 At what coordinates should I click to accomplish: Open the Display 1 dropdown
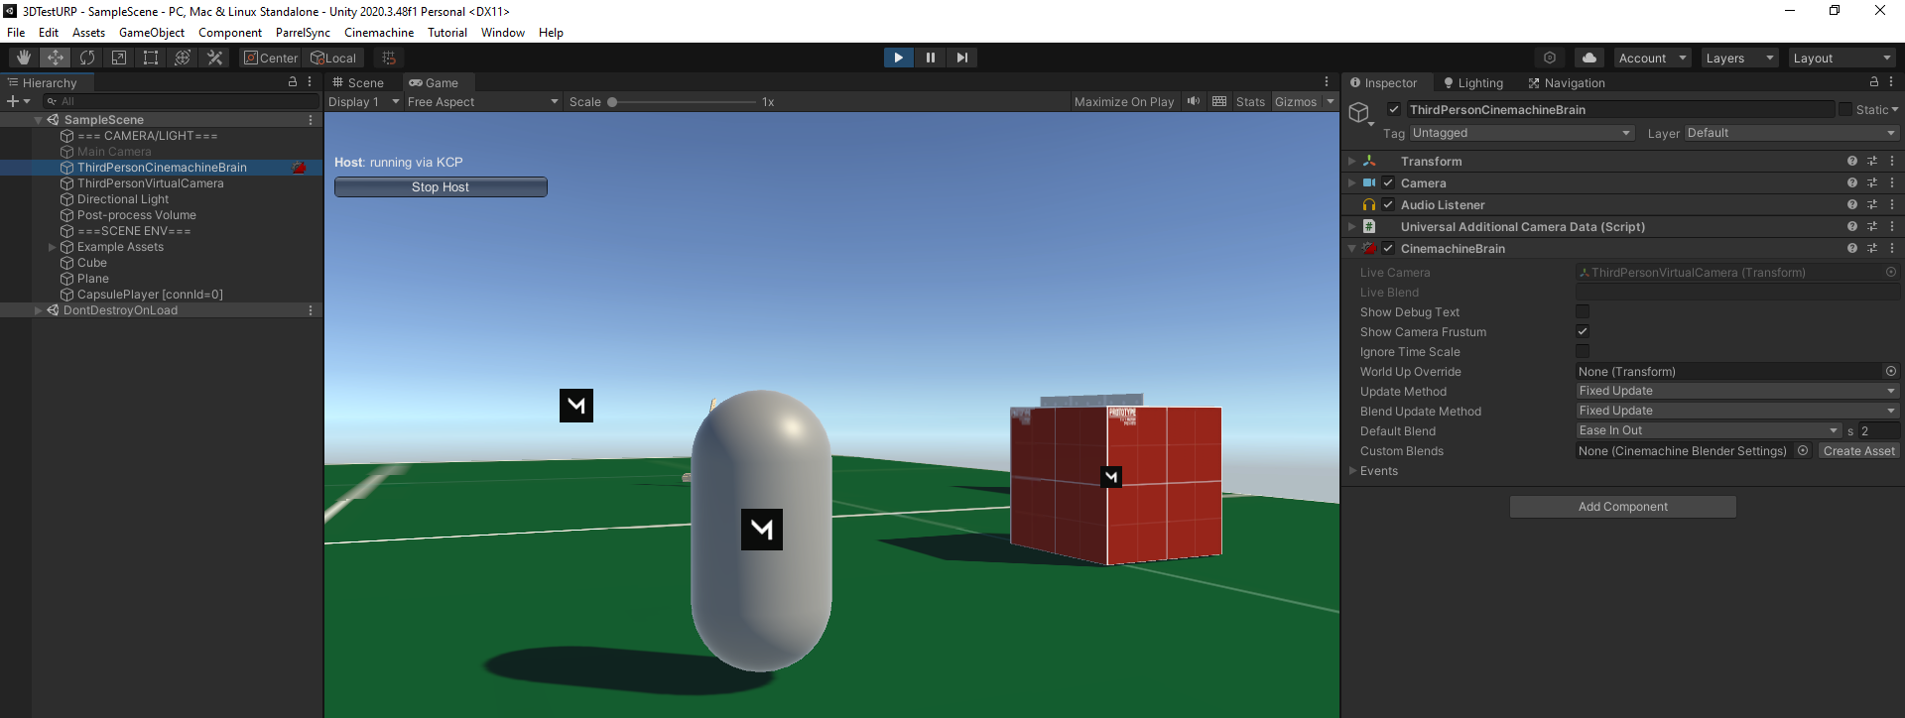click(x=363, y=101)
